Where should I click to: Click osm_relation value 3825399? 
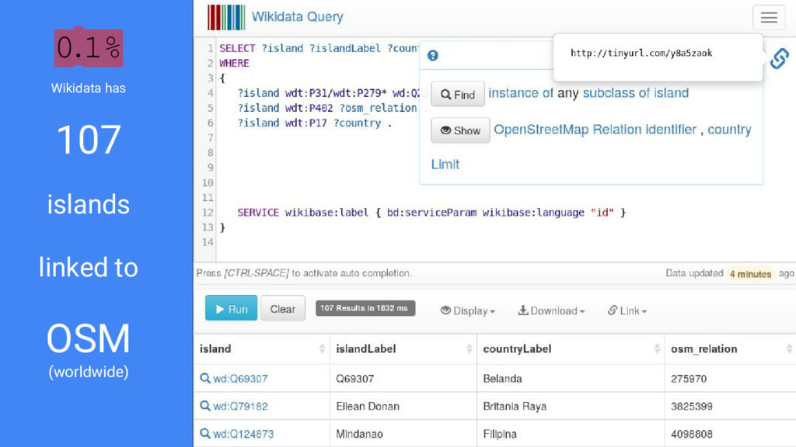click(x=691, y=407)
